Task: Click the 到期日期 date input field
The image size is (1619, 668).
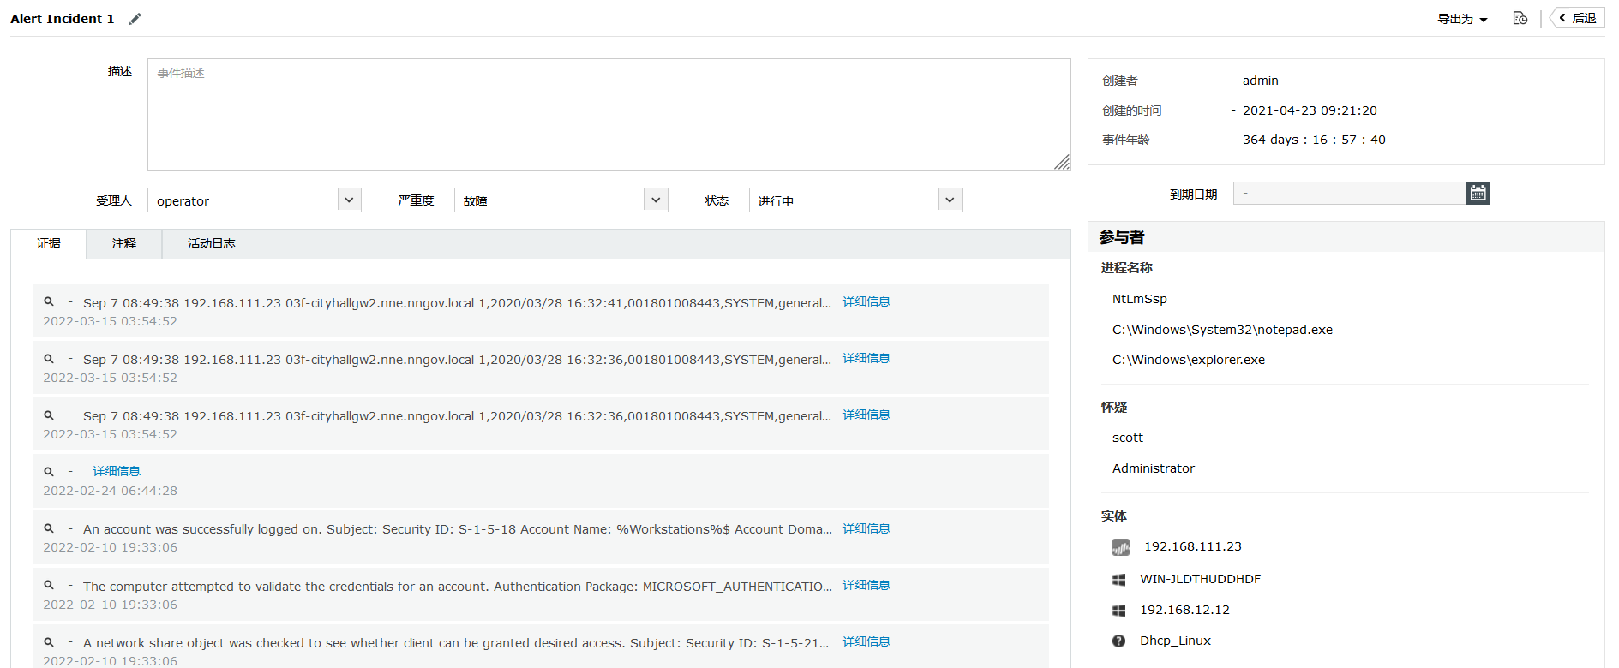Action: pos(1350,194)
